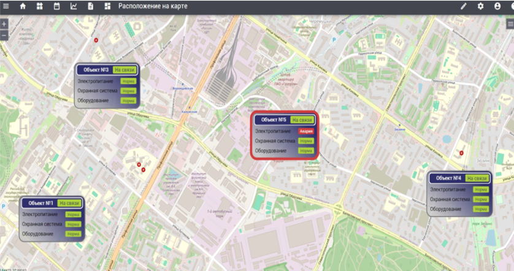Click Электропитание label in Объект №4
This screenshot has width=514, height=271.
coord(448,189)
